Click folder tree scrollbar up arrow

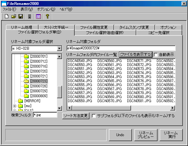[x=59, y=56]
